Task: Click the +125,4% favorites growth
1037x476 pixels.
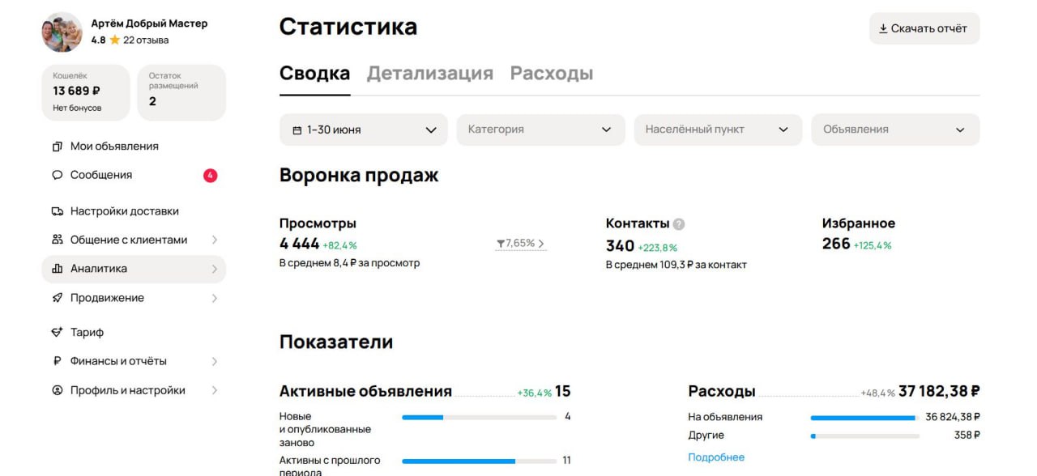Action: 873,245
